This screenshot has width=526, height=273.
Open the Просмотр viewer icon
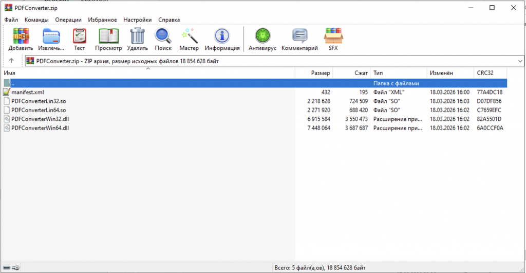[x=108, y=36]
